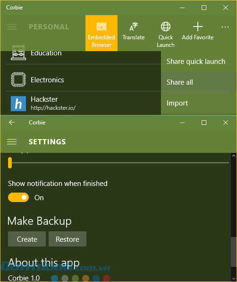This screenshot has height=282, width=237.
Task: Close the Corbie Settings window
Action: (226, 123)
